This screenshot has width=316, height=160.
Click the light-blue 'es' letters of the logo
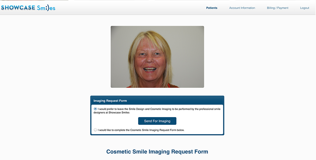[52, 8]
